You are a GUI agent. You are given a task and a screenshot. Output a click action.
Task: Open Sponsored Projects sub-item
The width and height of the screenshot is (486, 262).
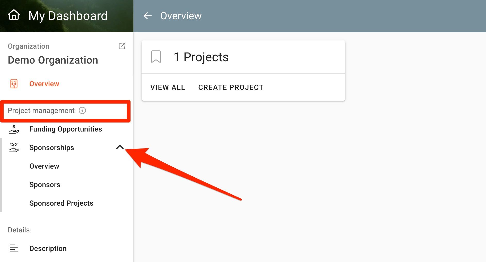coord(61,203)
